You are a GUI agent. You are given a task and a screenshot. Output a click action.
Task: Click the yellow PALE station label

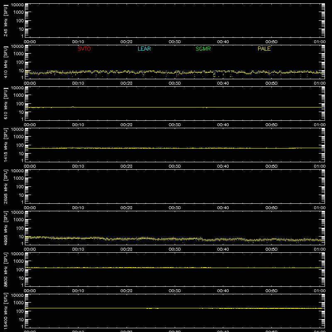coord(264,49)
